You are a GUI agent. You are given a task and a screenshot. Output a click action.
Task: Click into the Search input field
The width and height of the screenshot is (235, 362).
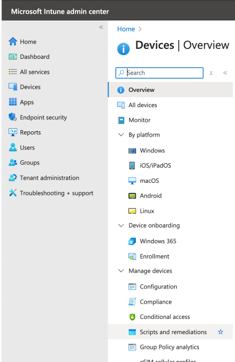[159, 73]
